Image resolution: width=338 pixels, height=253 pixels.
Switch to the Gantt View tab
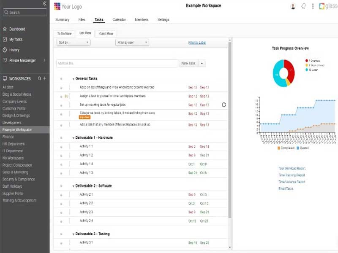[x=106, y=33]
